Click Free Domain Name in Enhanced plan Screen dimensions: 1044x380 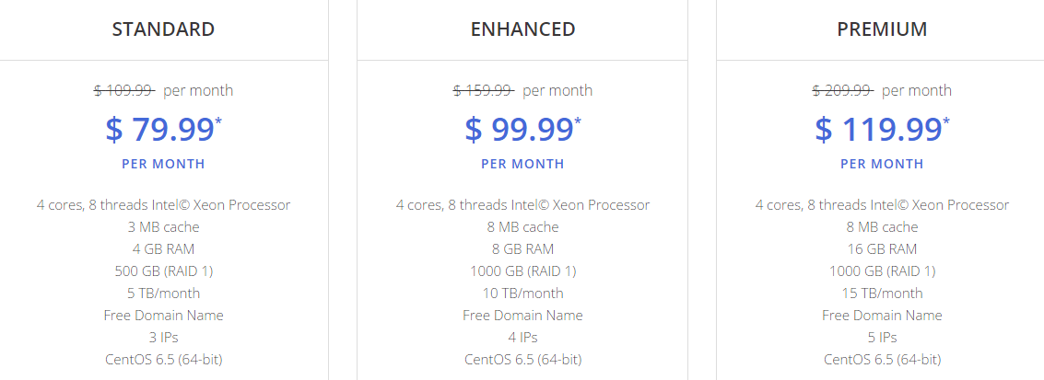[x=522, y=315]
